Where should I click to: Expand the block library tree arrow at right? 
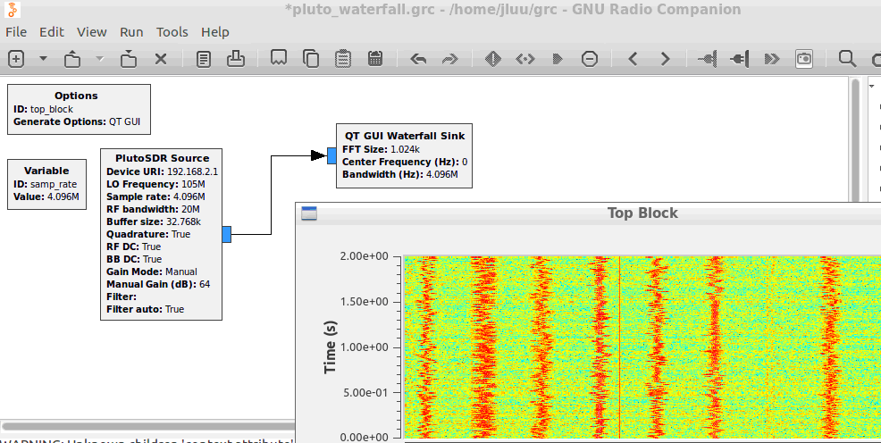click(872, 87)
